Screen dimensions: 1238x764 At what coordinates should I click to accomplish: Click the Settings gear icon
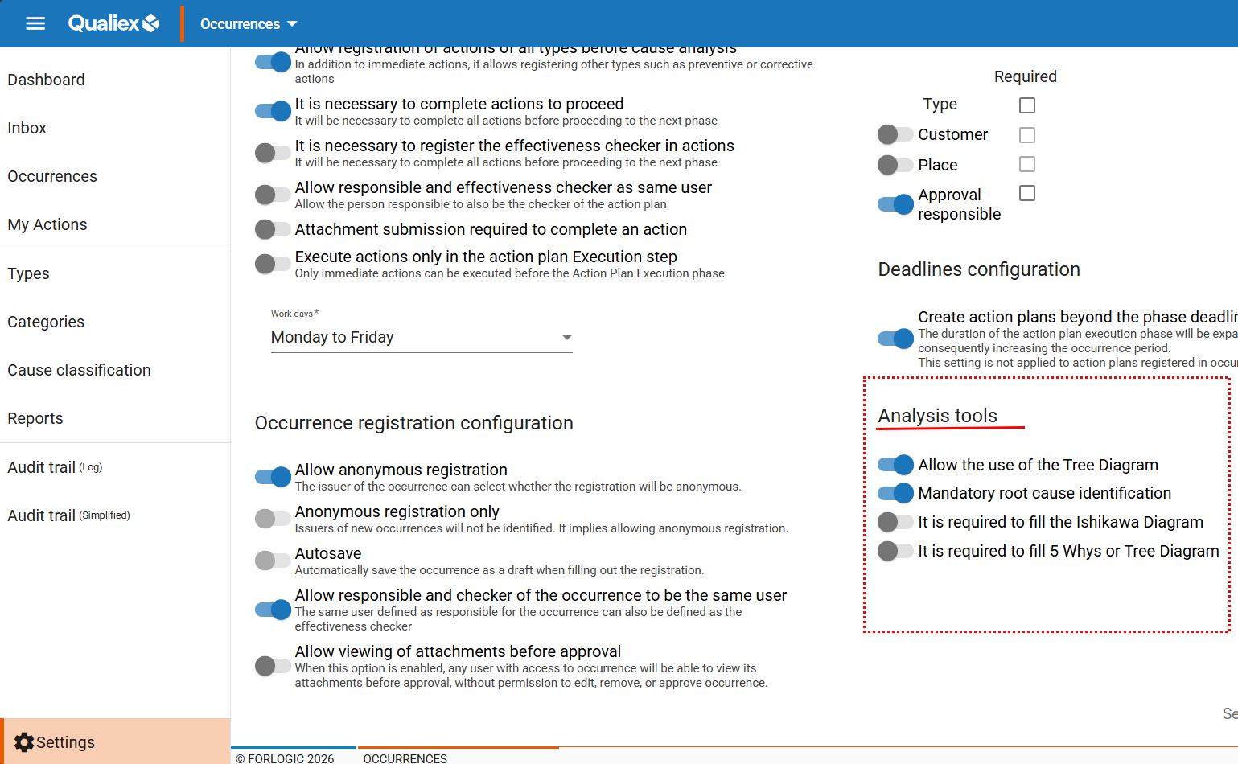[x=24, y=742]
